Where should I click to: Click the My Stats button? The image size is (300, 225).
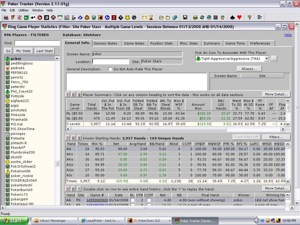(23, 51)
